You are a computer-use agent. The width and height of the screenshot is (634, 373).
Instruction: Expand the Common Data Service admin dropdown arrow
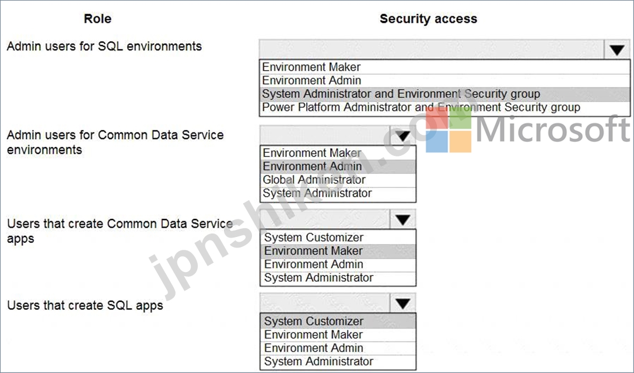(402, 135)
